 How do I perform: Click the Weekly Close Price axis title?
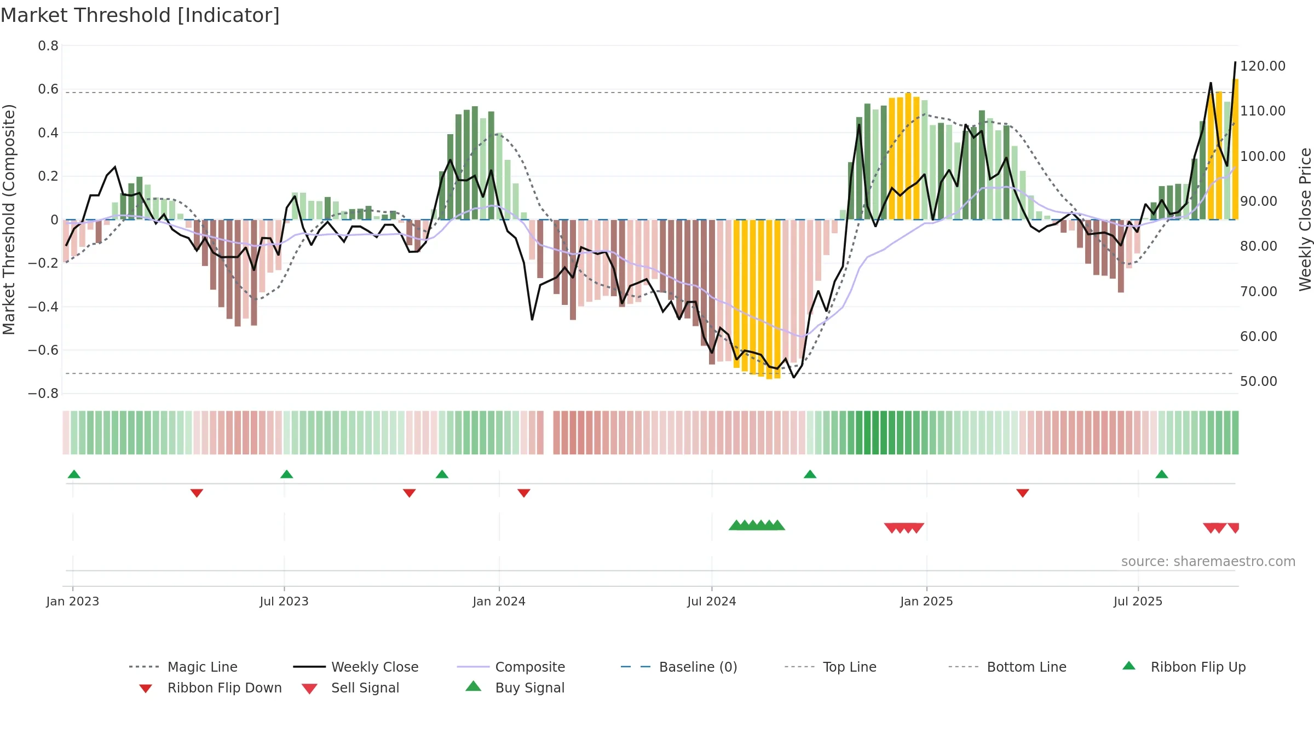1305,220
